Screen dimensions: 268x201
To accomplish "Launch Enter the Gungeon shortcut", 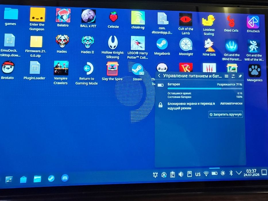I will coord(37,15).
